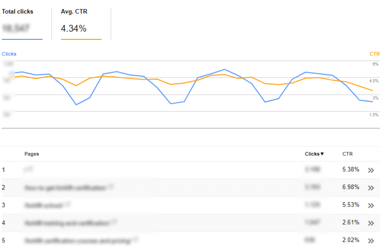384x247 pixels.
Task: Open details arrow for the 5.38% CTR row
Action: 371,170
